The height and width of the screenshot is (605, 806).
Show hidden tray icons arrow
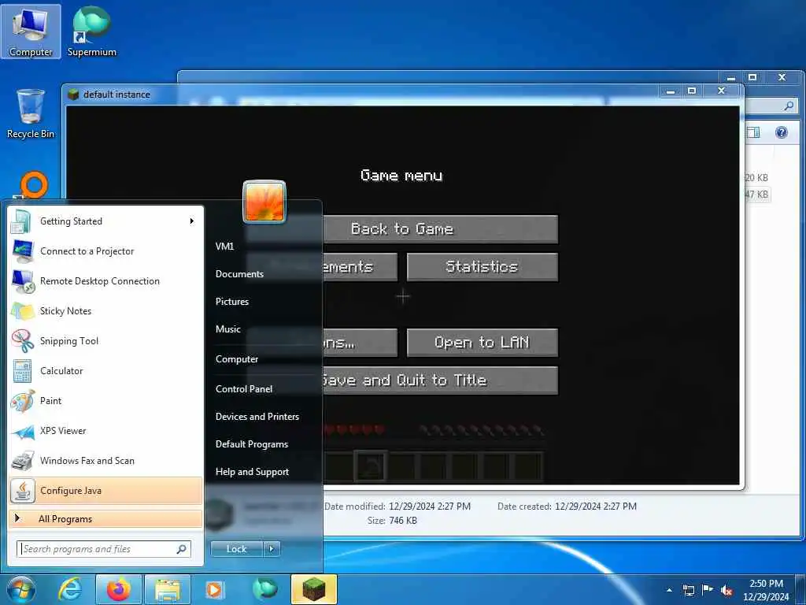tap(669, 590)
